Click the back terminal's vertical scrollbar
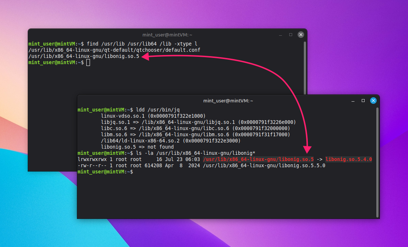The width and height of the screenshot is (408, 247). coord(305,68)
